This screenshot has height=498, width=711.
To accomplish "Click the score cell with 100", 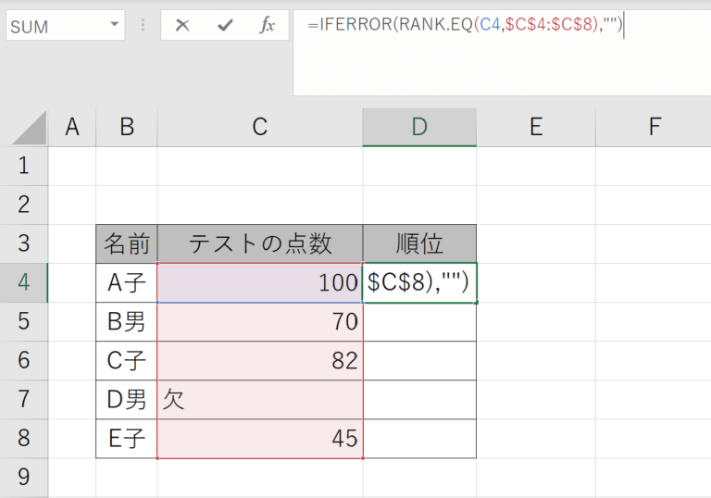I will point(260,282).
